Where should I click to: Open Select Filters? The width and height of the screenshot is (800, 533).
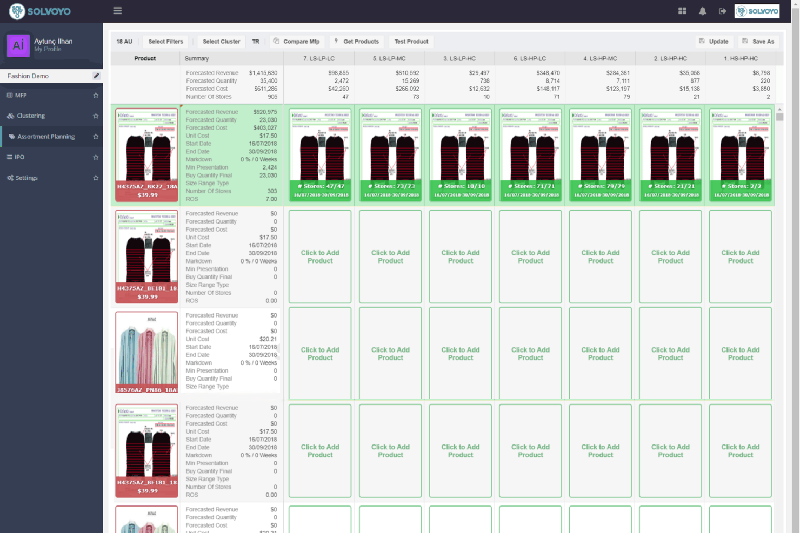[165, 42]
